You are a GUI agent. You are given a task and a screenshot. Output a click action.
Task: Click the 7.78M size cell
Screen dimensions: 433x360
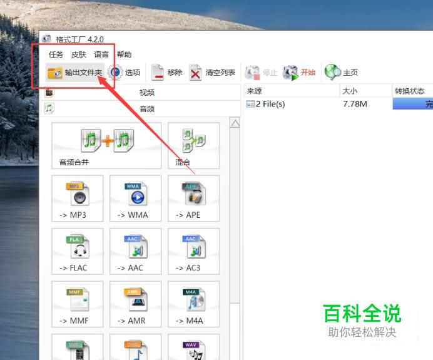pyautogui.click(x=355, y=104)
